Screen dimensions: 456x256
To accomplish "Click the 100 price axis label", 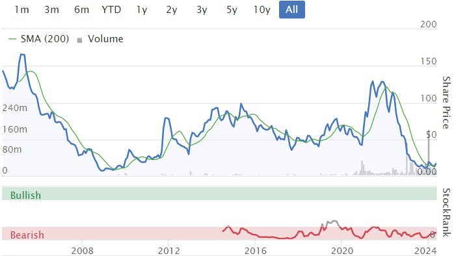I will point(429,99).
